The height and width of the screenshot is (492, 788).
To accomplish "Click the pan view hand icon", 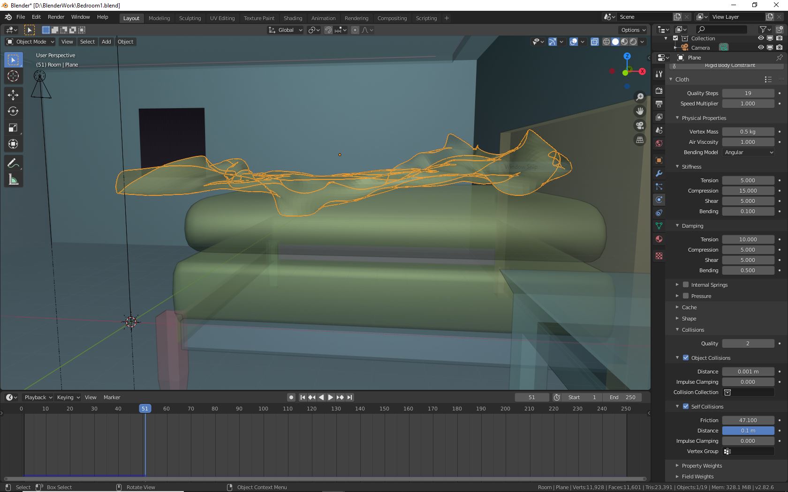I will click(640, 112).
